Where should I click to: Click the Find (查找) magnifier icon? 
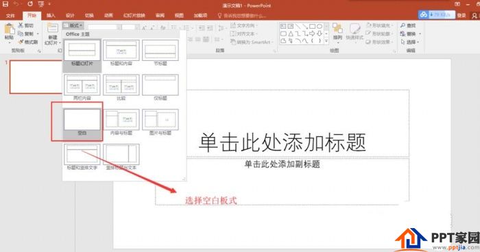(403, 25)
